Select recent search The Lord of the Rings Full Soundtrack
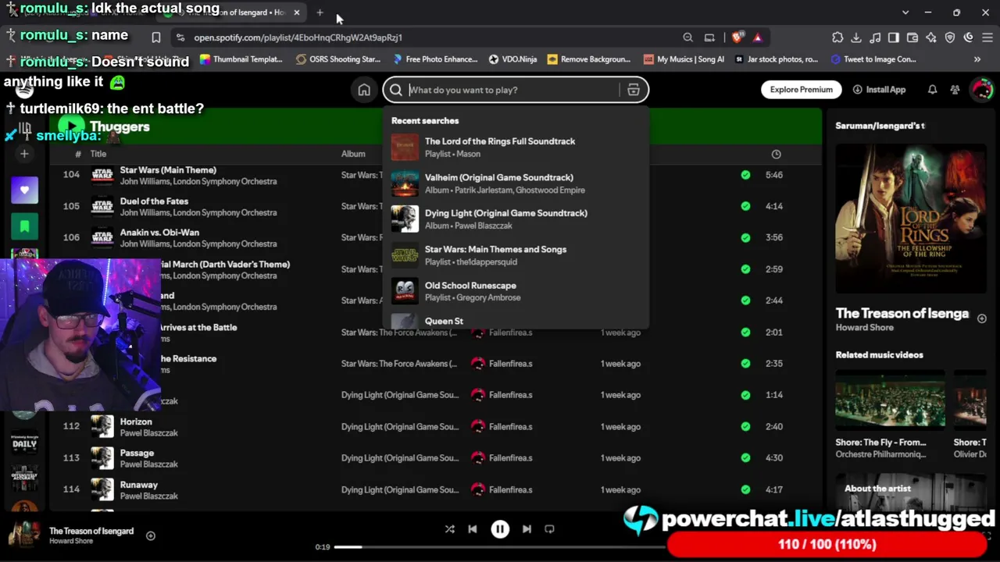 (x=516, y=147)
